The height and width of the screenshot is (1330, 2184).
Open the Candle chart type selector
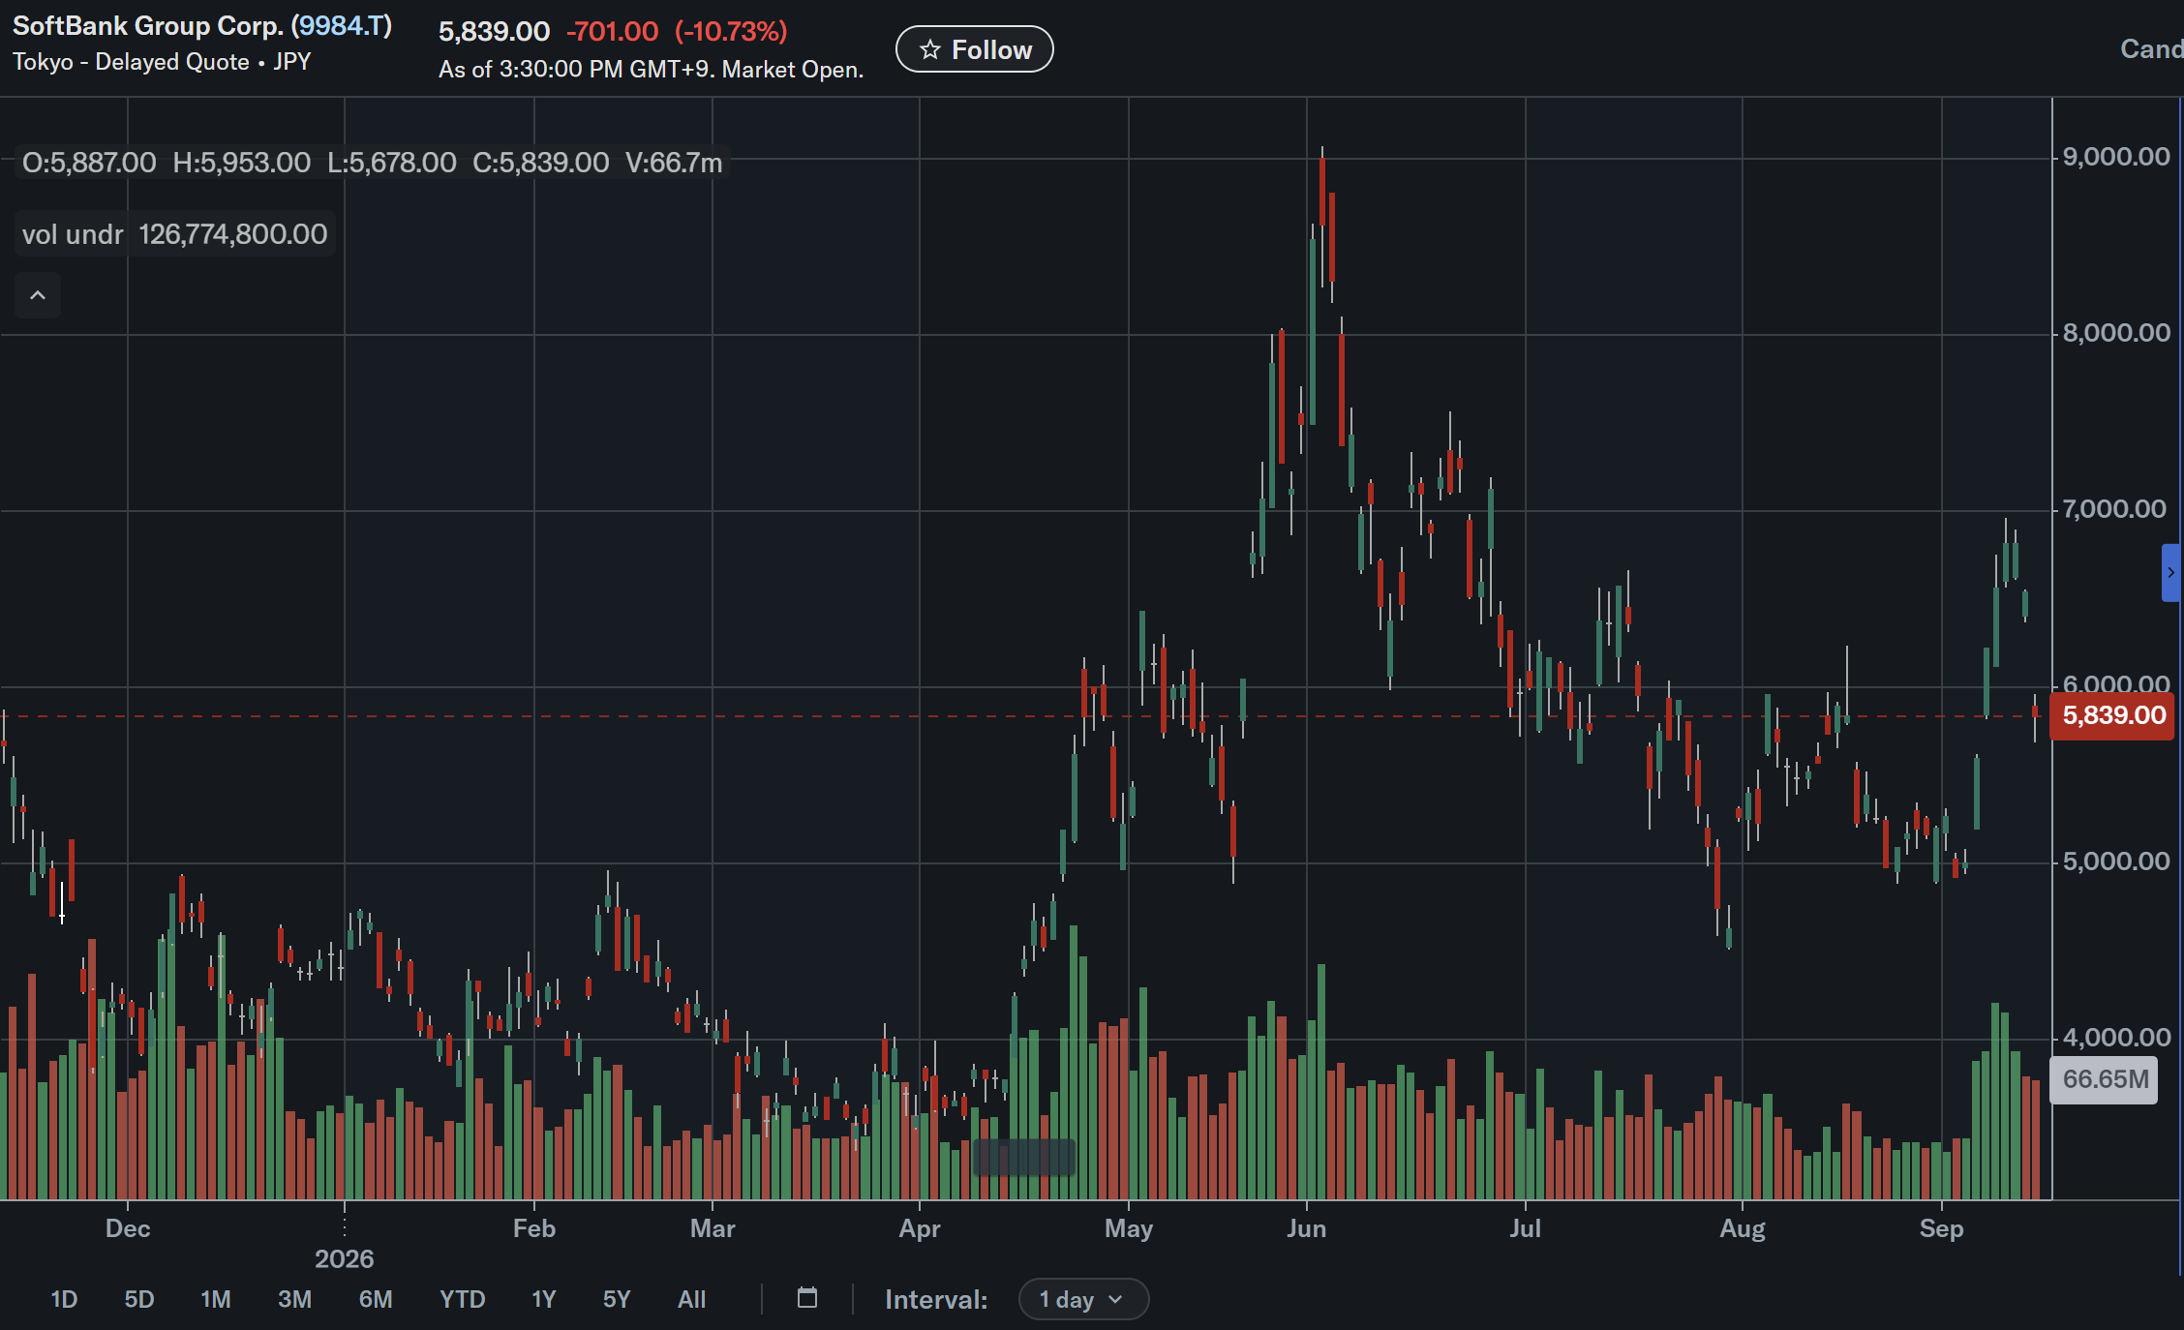(x=2151, y=49)
